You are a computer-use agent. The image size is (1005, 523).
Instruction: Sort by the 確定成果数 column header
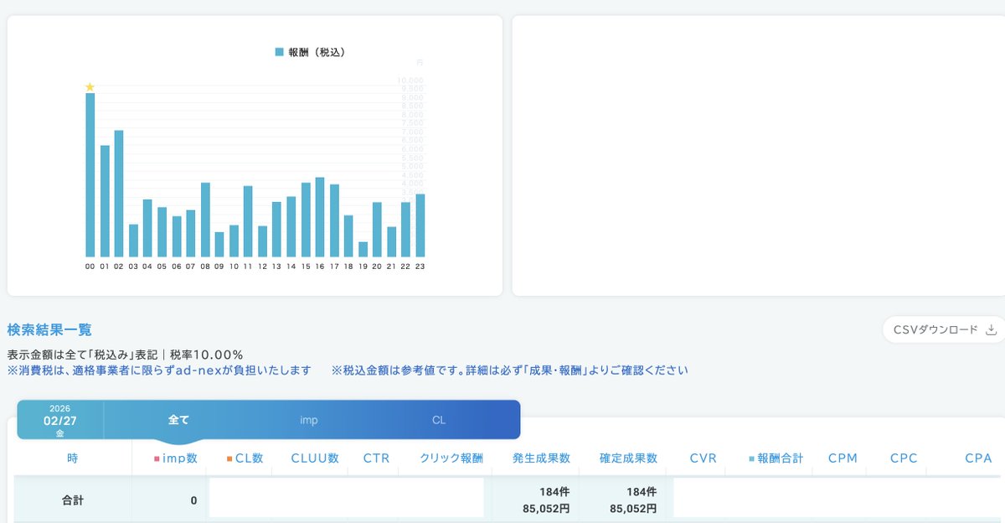tap(628, 458)
